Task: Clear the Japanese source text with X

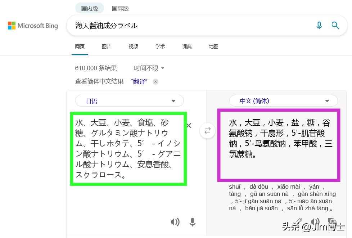Action: click(x=189, y=126)
